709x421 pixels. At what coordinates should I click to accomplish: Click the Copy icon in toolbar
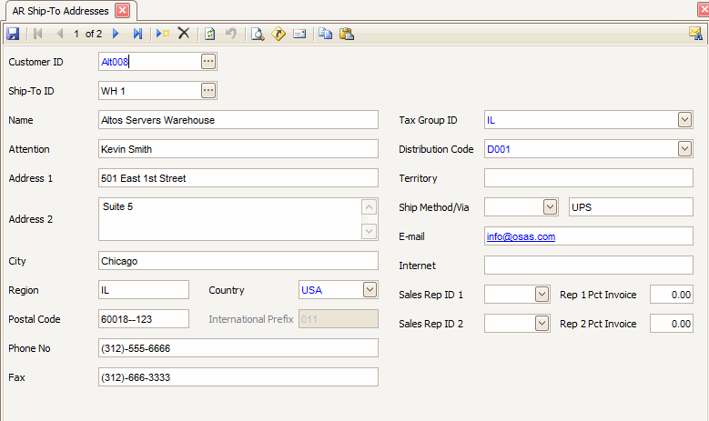coord(325,34)
